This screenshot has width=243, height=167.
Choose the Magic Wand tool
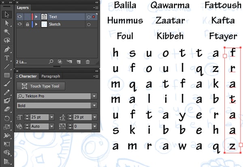point(7,32)
